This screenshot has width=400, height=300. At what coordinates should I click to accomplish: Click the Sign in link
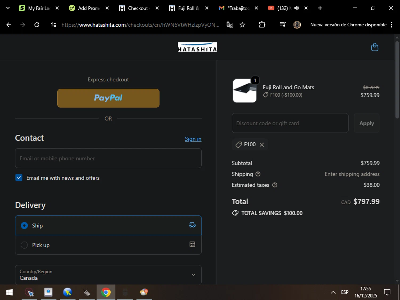pos(193,139)
